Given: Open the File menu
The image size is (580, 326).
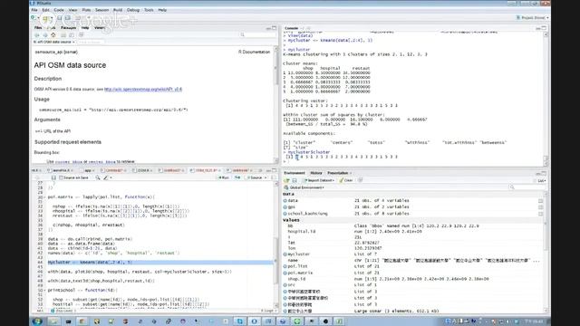Looking at the screenshot, I should 34,10.
